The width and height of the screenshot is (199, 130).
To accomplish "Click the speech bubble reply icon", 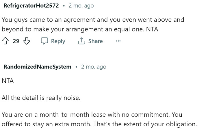I will coord(44,41).
